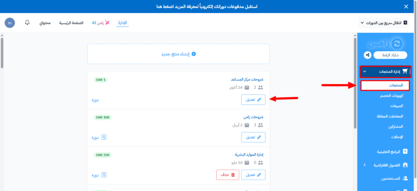Click the shopping cart icon of إدارة المنتجات
Screen dimensions: 417x191
pyautogui.click(x=404, y=72)
